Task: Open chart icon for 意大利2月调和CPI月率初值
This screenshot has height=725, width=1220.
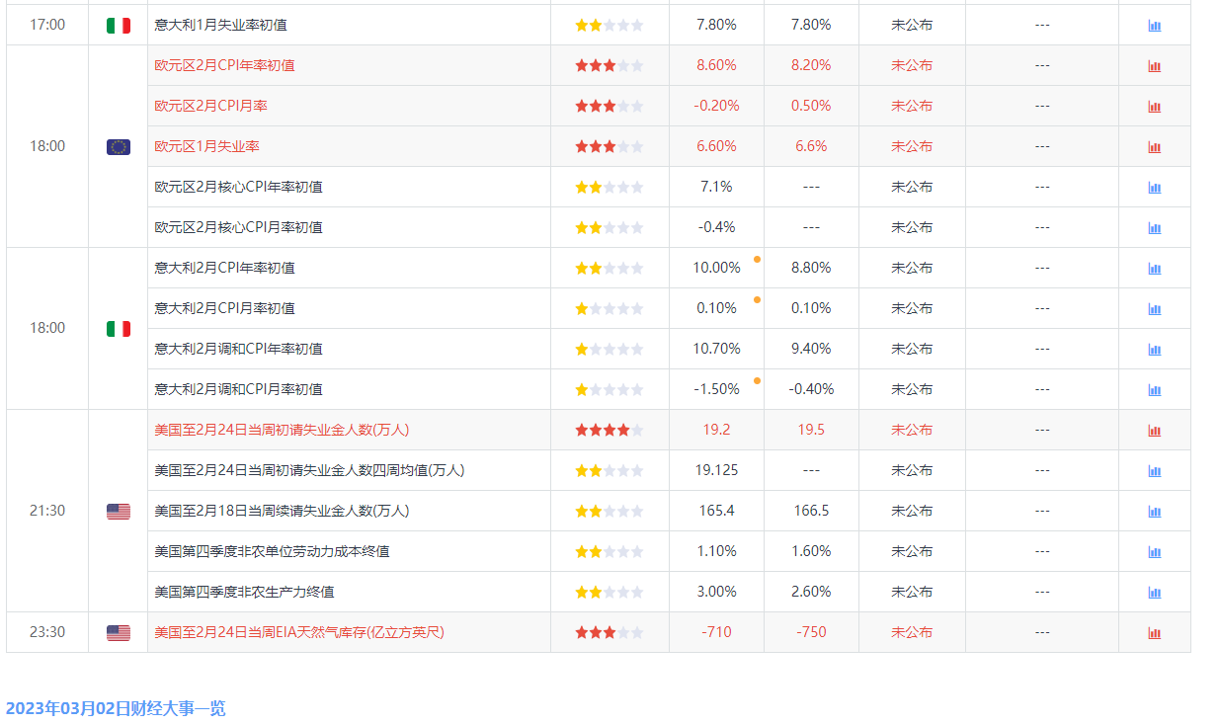Action: pos(1155,390)
